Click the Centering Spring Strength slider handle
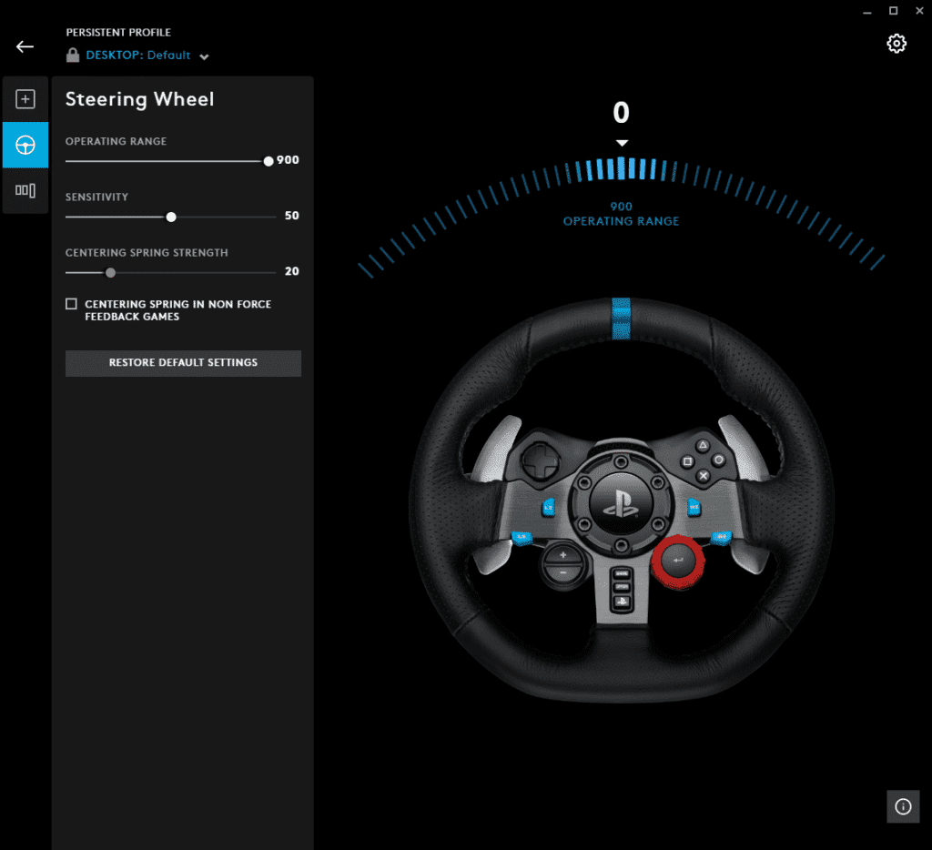 point(111,272)
